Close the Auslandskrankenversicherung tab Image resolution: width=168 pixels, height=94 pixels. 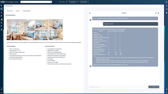pyautogui.click(x=88, y=2)
